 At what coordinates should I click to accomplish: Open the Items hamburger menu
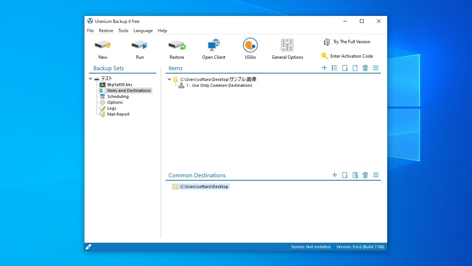click(376, 68)
